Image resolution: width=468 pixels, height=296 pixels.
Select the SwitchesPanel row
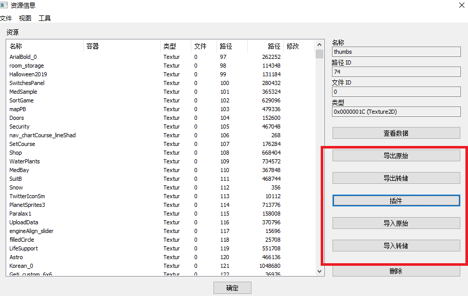[161, 83]
